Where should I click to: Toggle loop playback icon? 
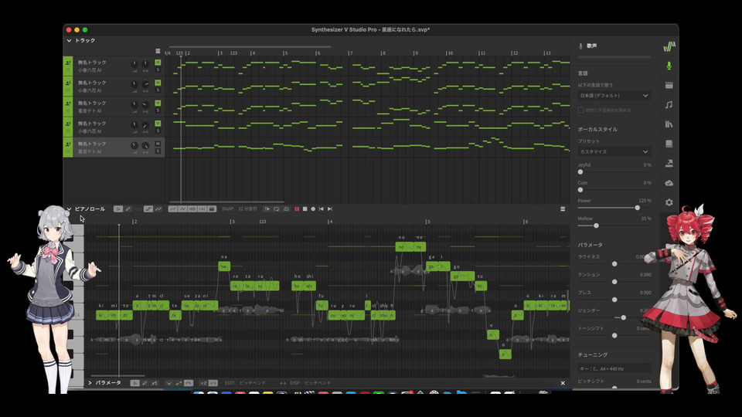click(277, 209)
